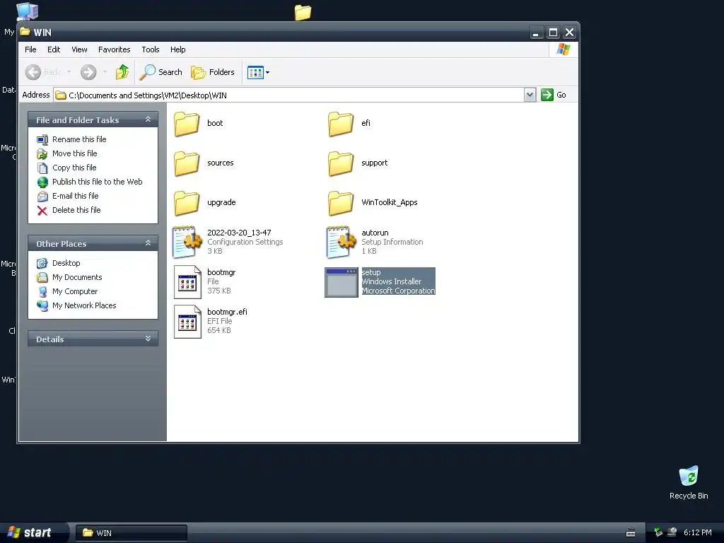Open the View menu
The width and height of the screenshot is (724, 543).
[79, 49]
